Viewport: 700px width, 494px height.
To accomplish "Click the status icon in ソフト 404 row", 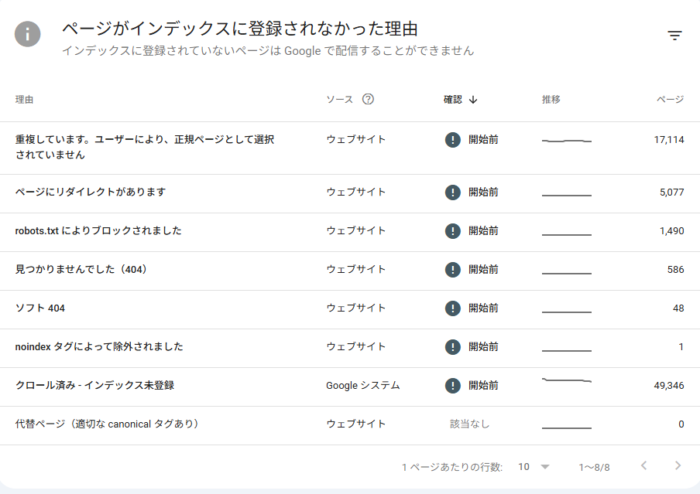I will (x=453, y=308).
